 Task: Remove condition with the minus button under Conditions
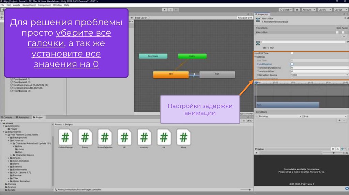[x=344, y=120]
